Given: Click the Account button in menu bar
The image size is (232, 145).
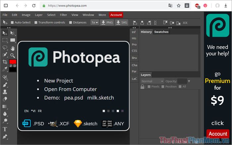Looking at the screenshot, I should tap(116, 15).
